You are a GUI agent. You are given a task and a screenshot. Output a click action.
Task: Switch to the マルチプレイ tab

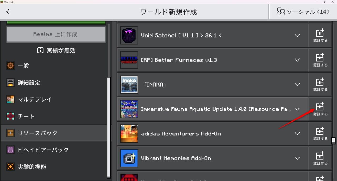point(54,99)
